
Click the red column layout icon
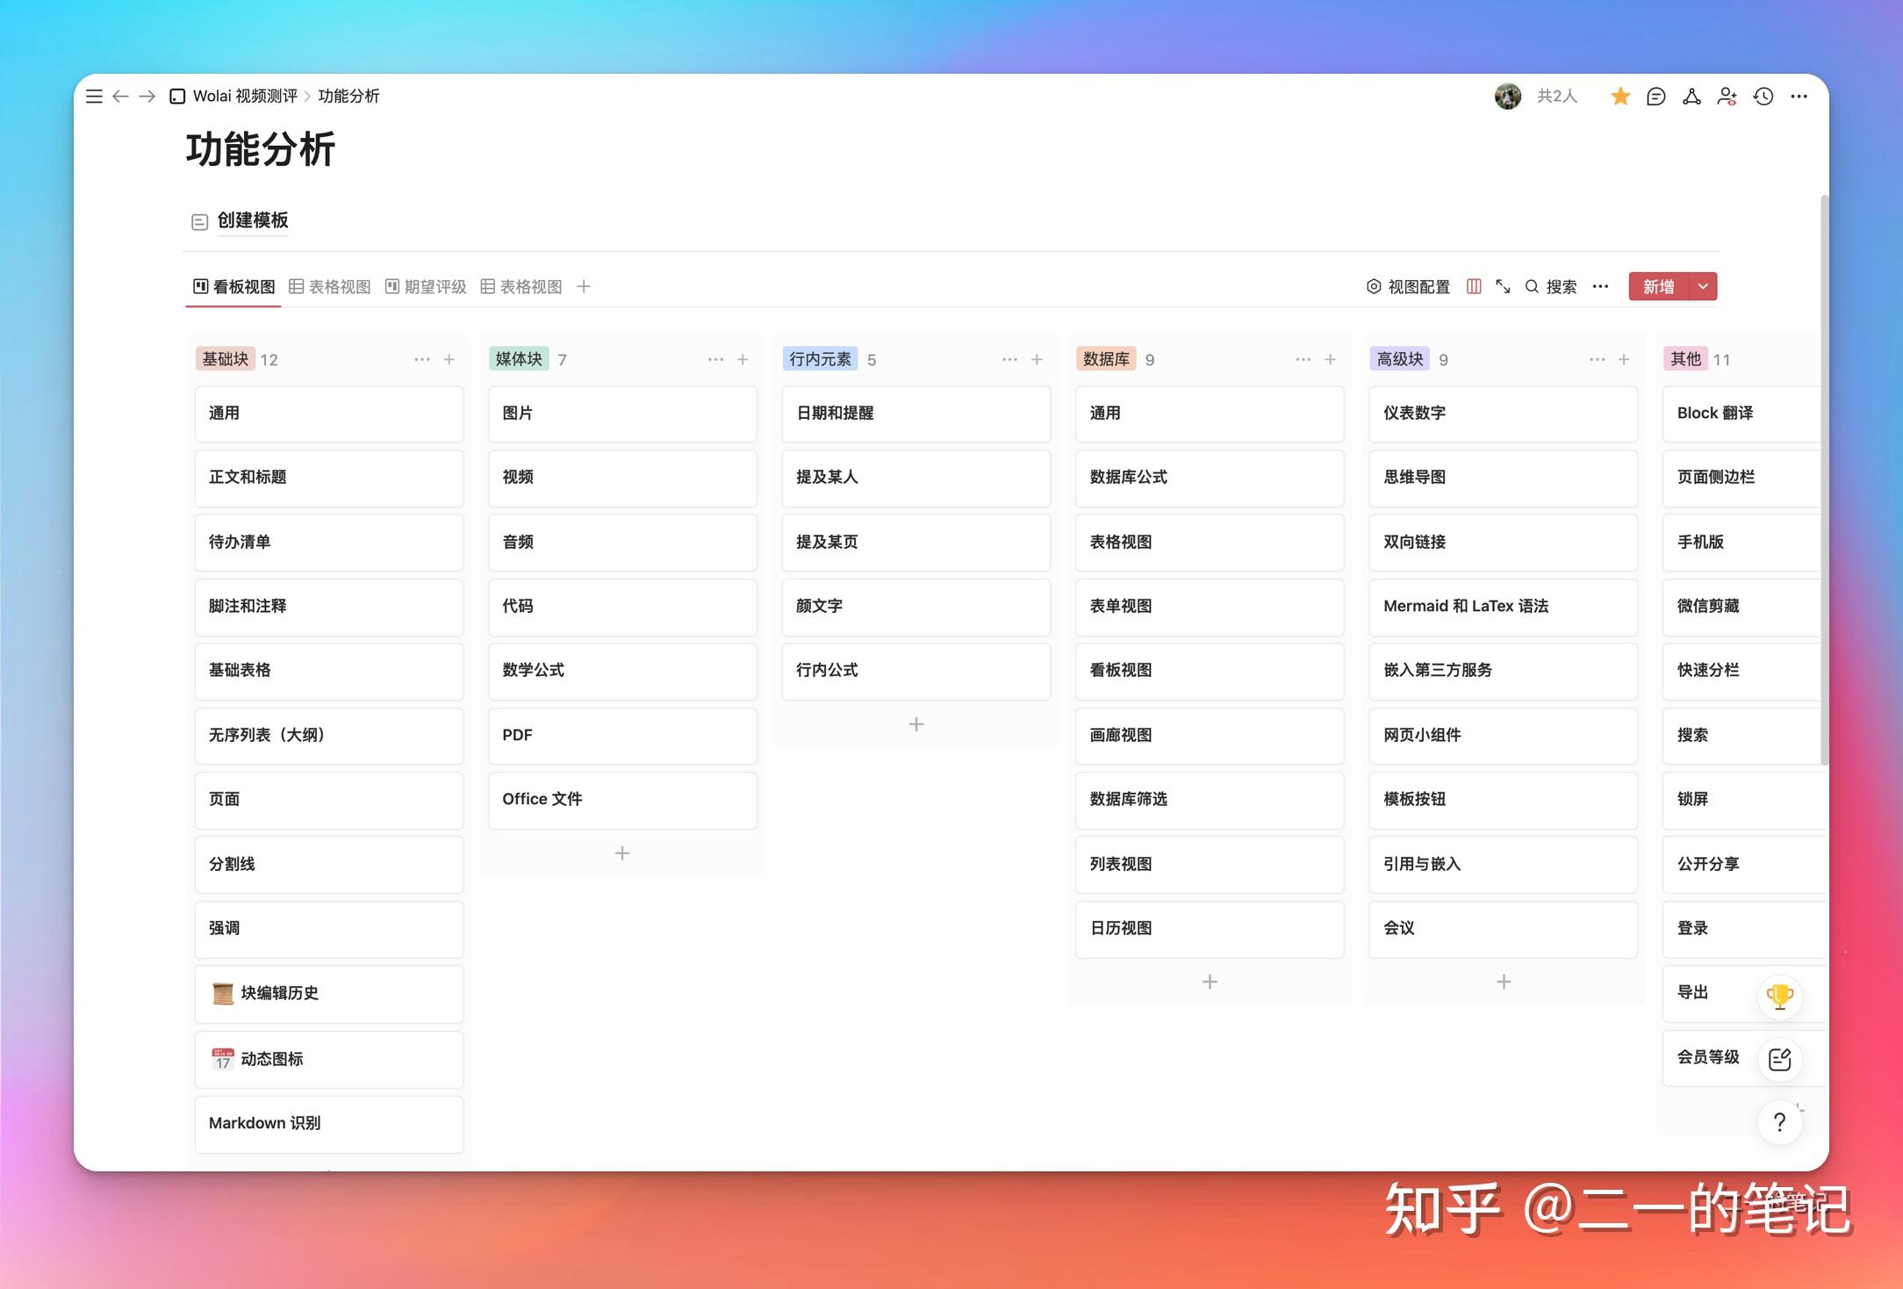1473,286
